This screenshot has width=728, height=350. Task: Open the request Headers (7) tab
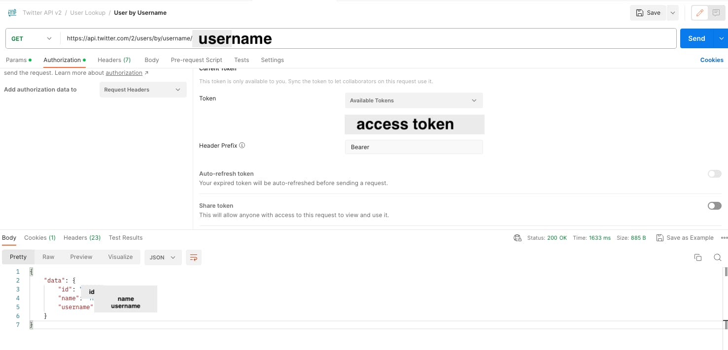click(x=114, y=60)
